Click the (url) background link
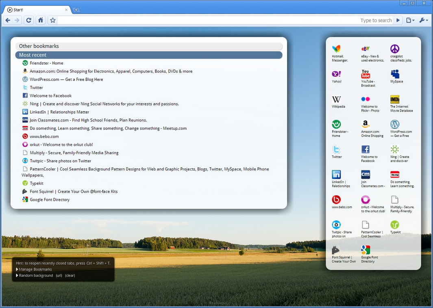The width and height of the screenshot is (433, 308). pos(59,276)
